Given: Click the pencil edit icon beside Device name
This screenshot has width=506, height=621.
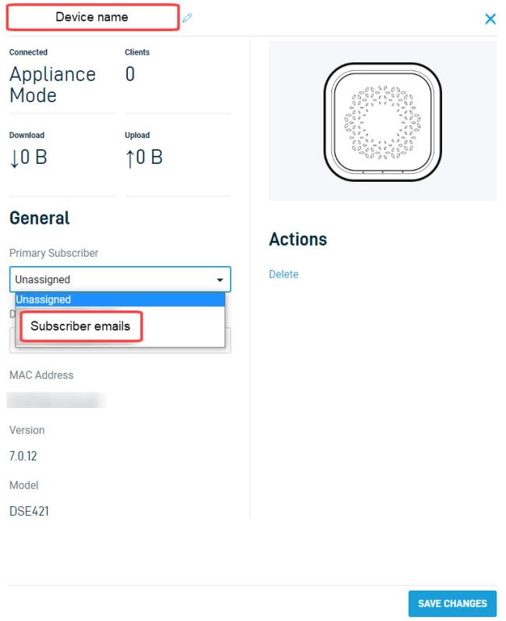Looking at the screenshot, I should [x=187, y=18].
